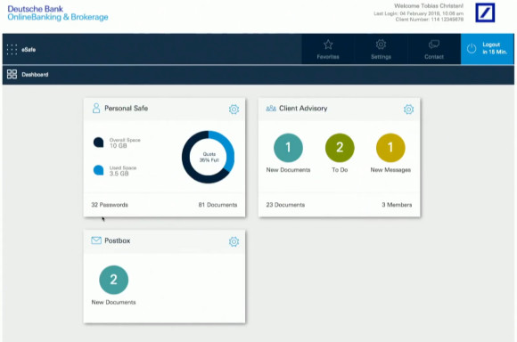Click the Client Number text
The height and width of the screenshot is (342, 517).
[x=430, y=20]
